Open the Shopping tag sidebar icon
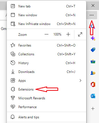 pyautogui.click(x=93, y=50)
